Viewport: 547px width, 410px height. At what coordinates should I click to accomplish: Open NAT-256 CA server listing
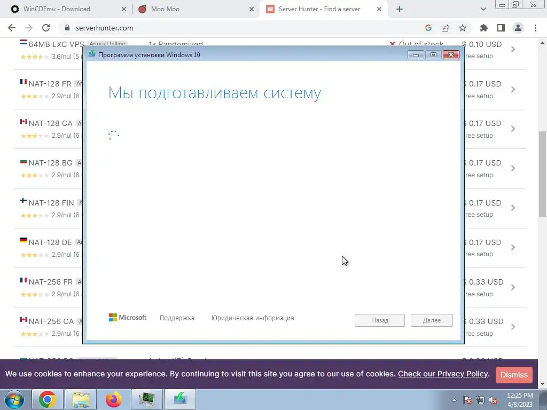tap(51, 321)
